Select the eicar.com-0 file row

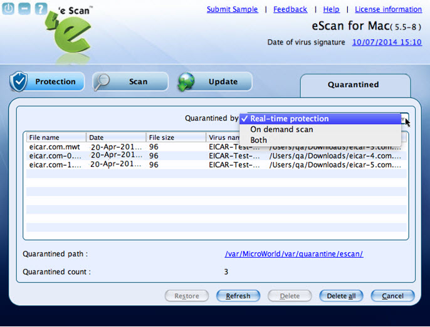click(x=216, y=156)
